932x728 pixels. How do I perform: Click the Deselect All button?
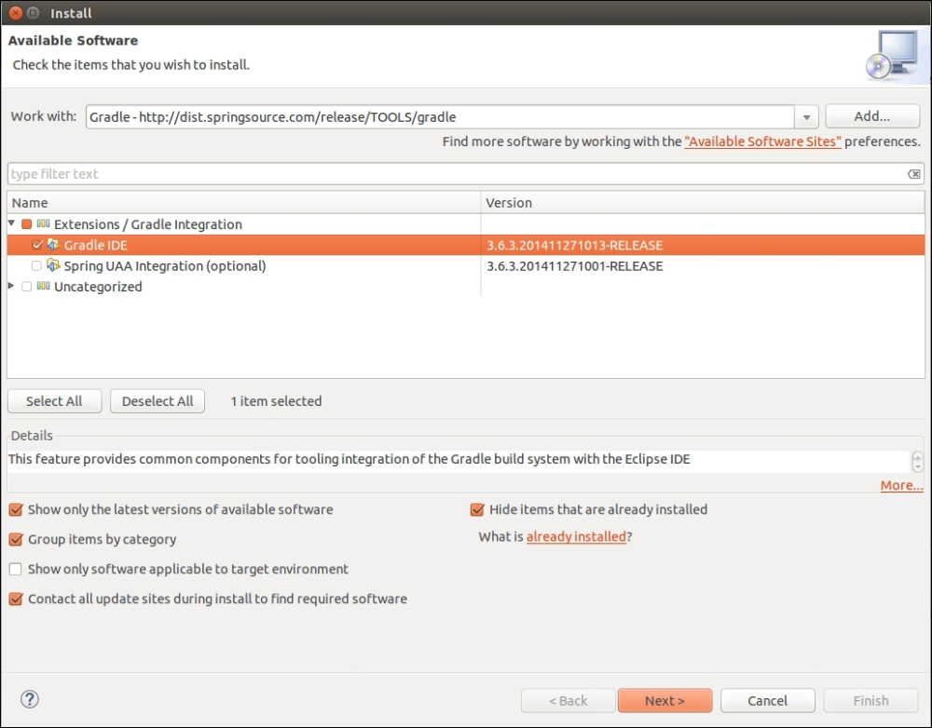158,401
